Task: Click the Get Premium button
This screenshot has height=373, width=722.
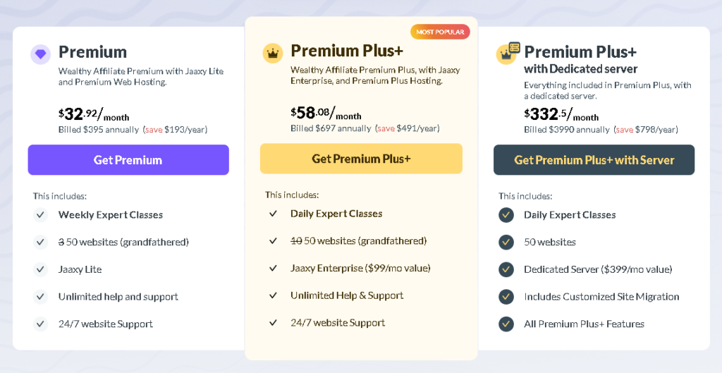Action: pos(128,160)
